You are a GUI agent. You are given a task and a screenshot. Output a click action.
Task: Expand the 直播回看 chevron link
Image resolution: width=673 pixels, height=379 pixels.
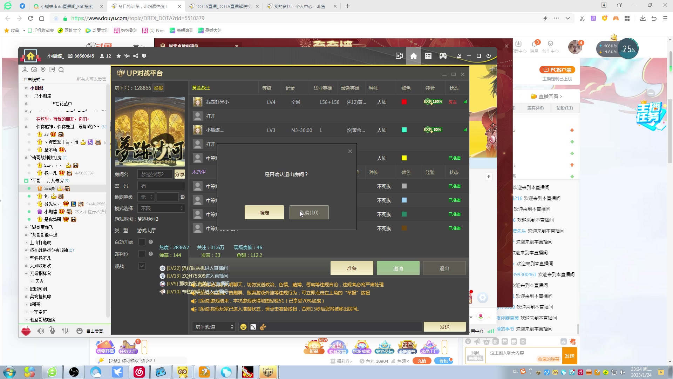click(x=547, y=97)
